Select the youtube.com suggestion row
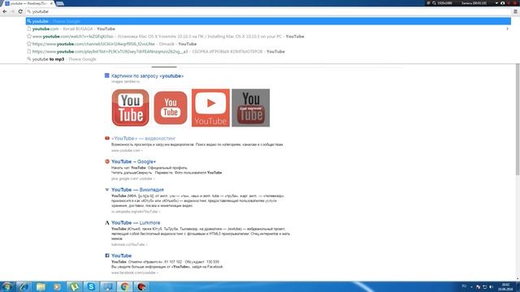Viewport: 520px width, 292px height. 268,29
